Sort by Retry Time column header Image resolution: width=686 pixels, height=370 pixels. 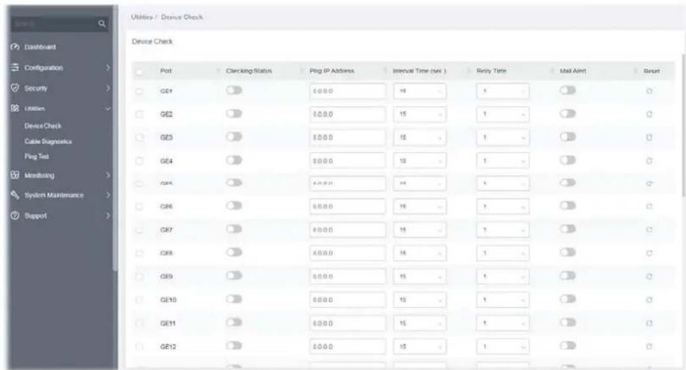point(492,71)
